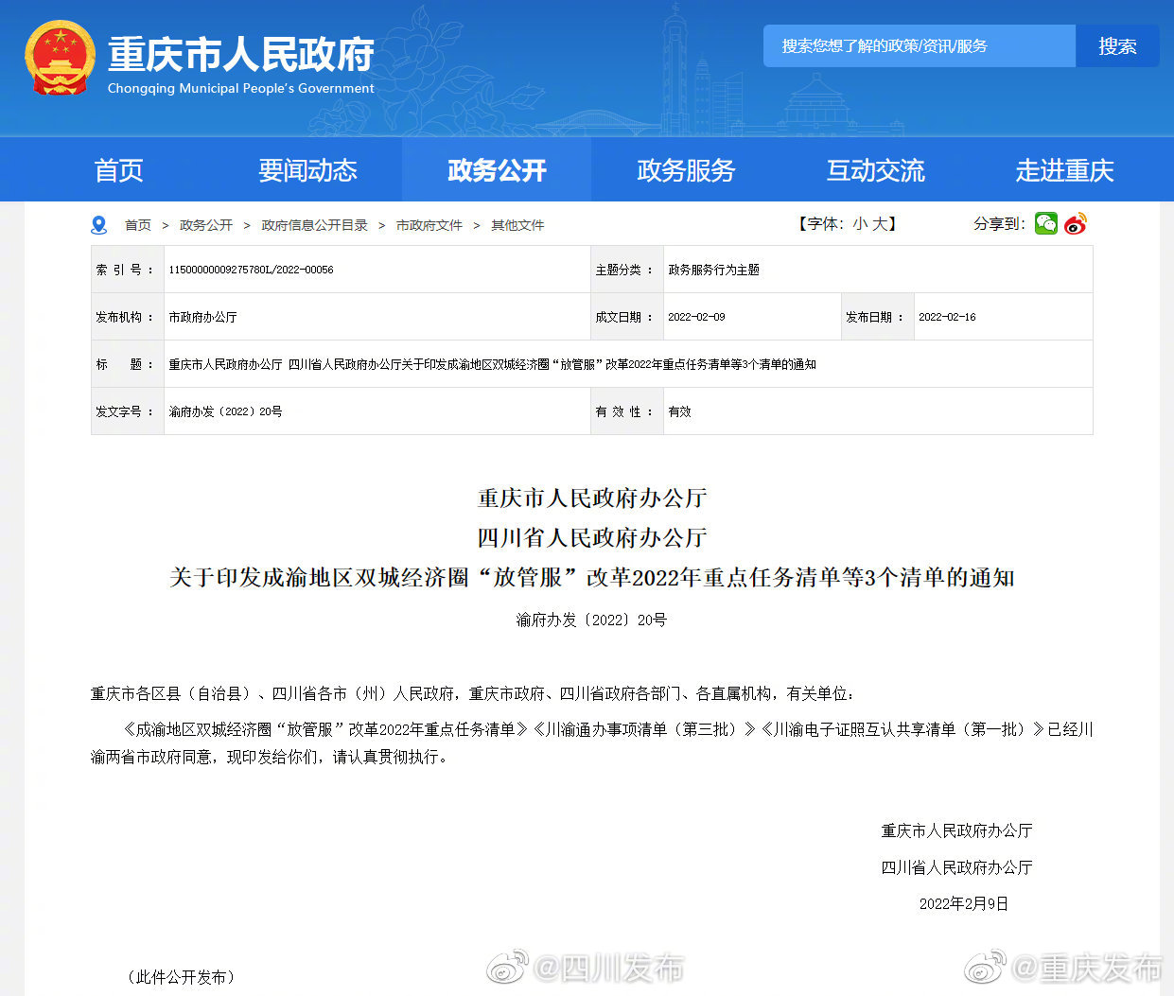The height and width of the screenshot is (996, 1174).
Task: Click index number 11500000009275780L/2022-00056
Action: pyautogui.click(x=251, y=270)
